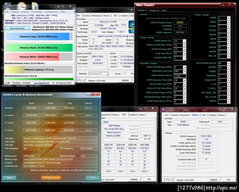The image size is (239, 192).
Task: Open About tab in CPU-Z SPD window
Action: [x=142, y=115]
